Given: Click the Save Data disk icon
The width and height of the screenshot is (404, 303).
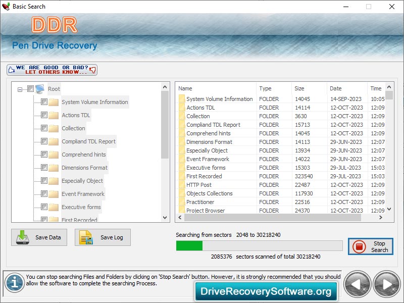Looking at the screenshot, I should [x=23, y=237].
